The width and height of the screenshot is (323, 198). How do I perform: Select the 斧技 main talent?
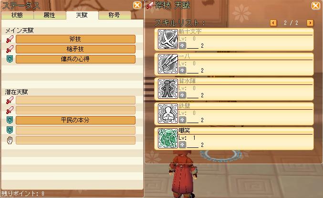coord(75,39)
